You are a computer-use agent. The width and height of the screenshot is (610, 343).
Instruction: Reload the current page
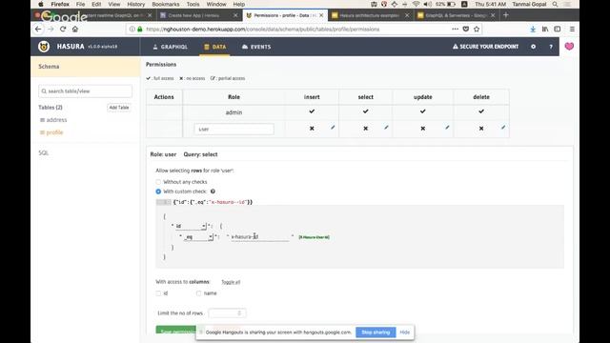pyautogui.click(x=63, y=30)
